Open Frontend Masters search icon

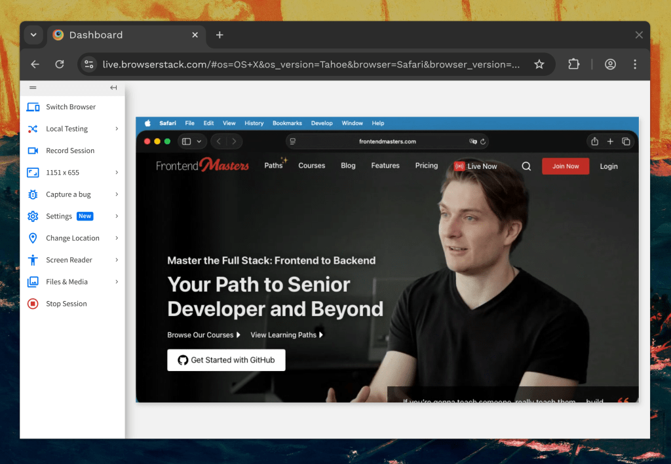(526, 166)
